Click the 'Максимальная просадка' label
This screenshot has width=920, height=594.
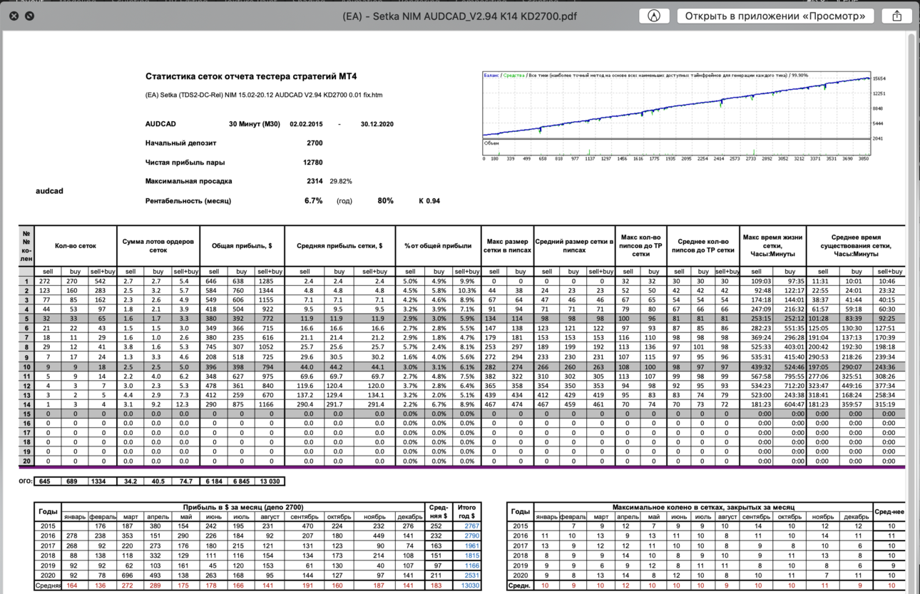coord(188,181)
